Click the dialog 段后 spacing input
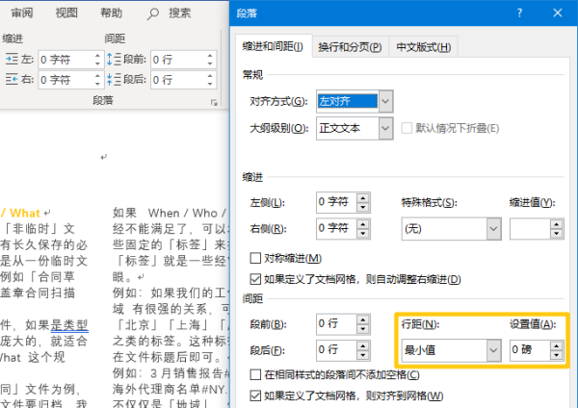Image resolution: width=578 pixels, height=408 pixels. coord(336,350)
